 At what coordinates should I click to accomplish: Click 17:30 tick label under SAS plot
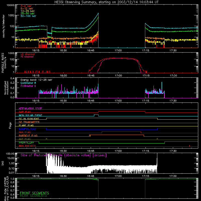[173, 176]
